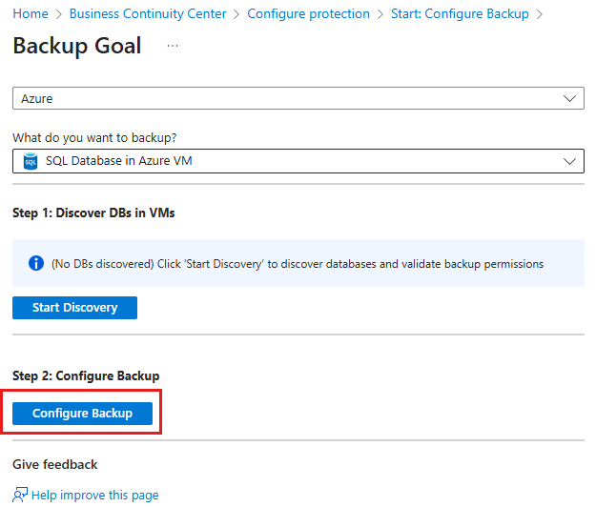
Task: Go to Home breadcrumb
Action: [x=31, y=14]
